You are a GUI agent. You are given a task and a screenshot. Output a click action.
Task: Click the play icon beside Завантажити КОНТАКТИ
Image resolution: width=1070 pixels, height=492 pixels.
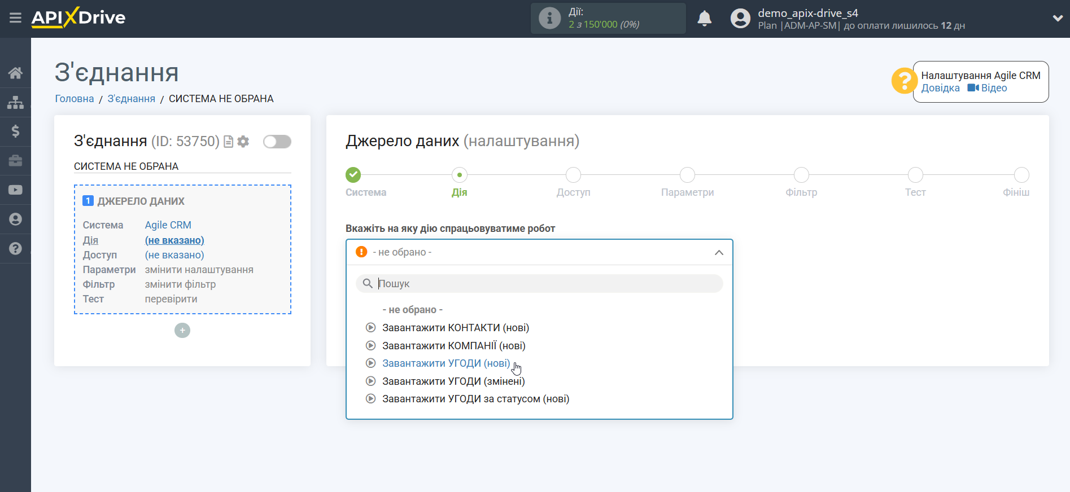pos(371,327)
